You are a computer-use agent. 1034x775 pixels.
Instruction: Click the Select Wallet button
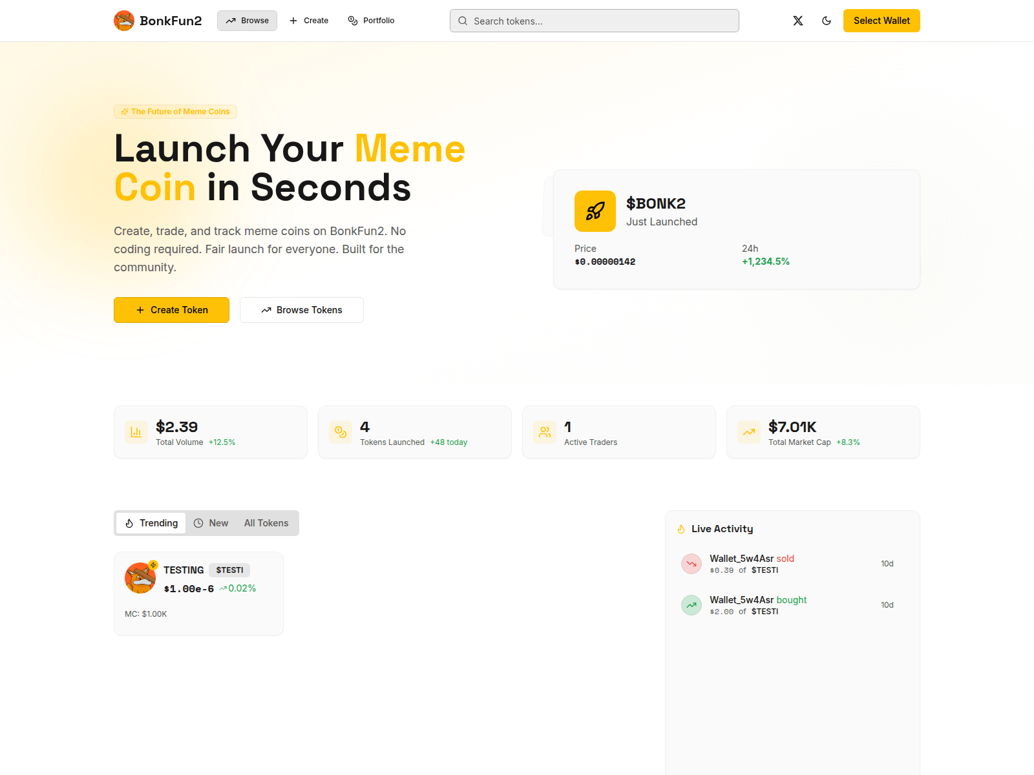[x=881, y=21]
